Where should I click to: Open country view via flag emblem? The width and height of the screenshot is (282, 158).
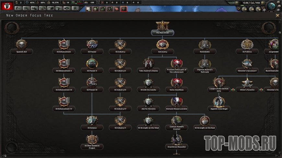[x=6, y=5]
